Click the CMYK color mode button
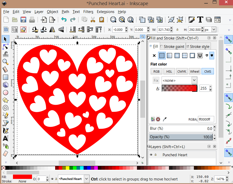This screenshot has height=184, width=233. click(182, 71)
